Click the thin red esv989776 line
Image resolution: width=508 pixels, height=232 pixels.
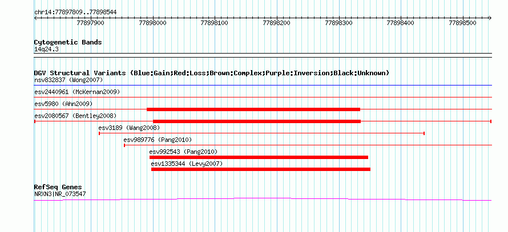[x=308, y=145]
